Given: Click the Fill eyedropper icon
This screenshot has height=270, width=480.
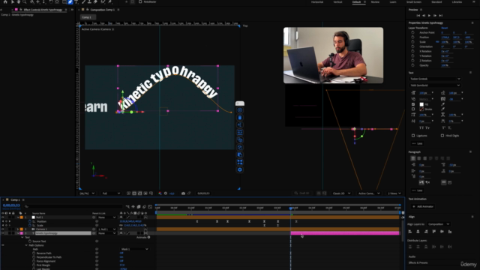Looking at the screenshot, I should click(x=442, y=104).
